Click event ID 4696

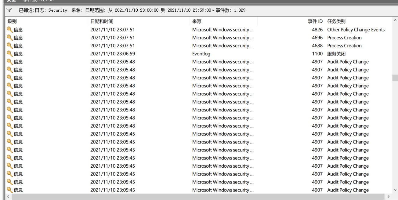(317, 38)
